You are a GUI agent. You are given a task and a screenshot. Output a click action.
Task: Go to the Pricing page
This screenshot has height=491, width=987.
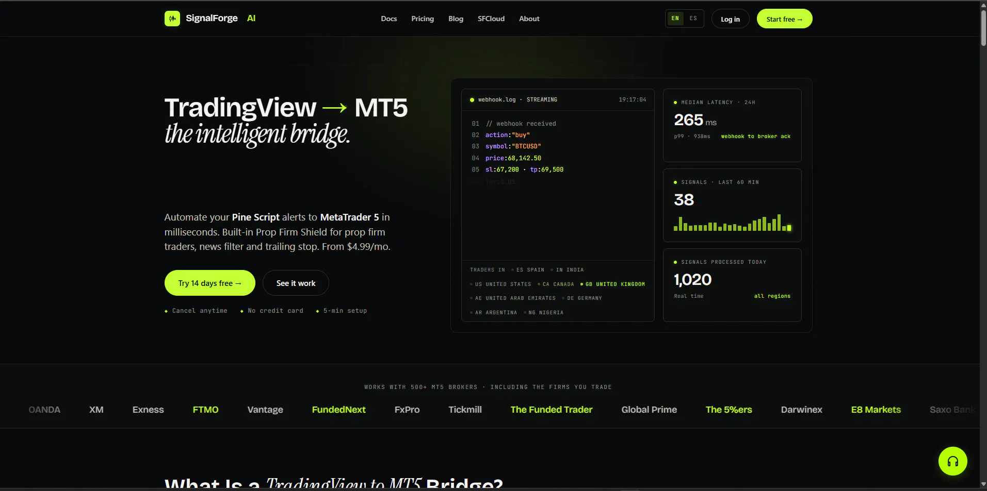pos(423,19)
